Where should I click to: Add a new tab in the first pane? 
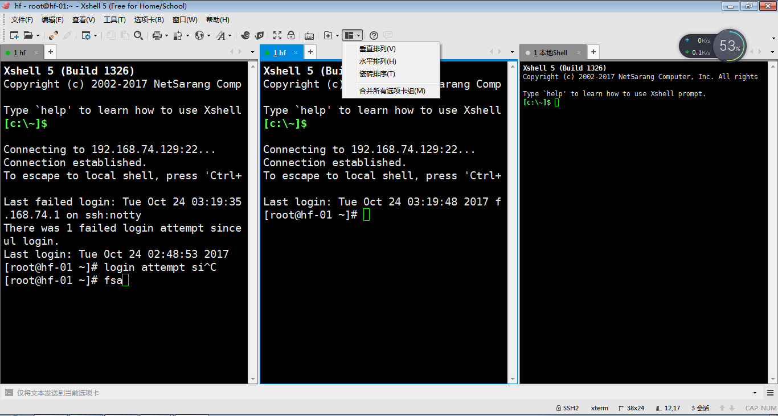click(50, 52)
